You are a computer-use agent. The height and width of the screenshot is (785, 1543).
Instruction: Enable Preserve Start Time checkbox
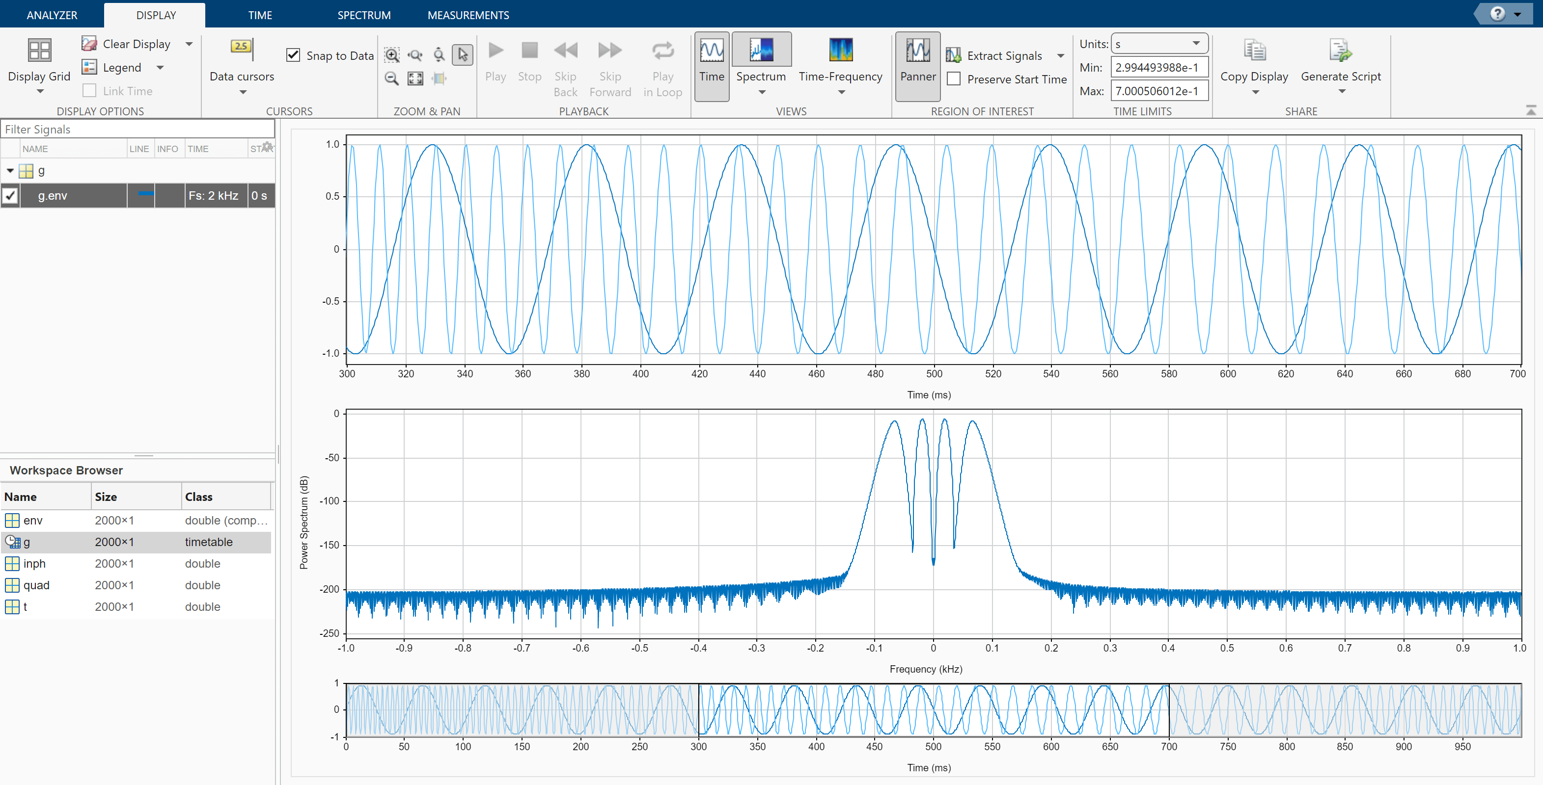tap(954, 79)
